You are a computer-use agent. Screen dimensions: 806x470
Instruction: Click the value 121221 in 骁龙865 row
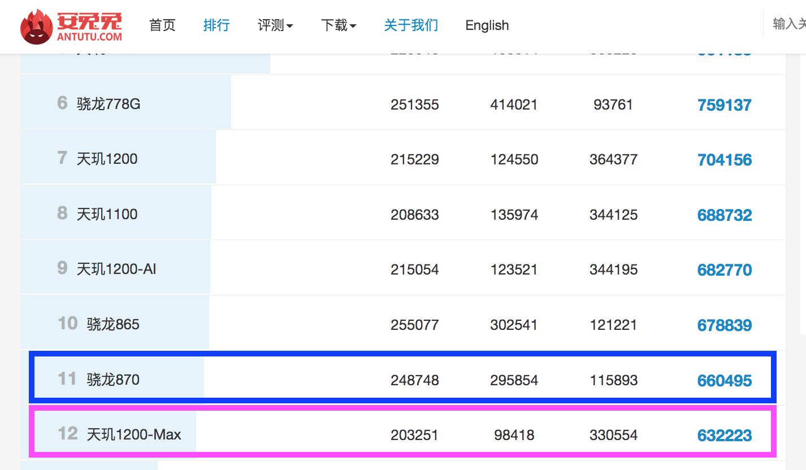coord(614,325)
